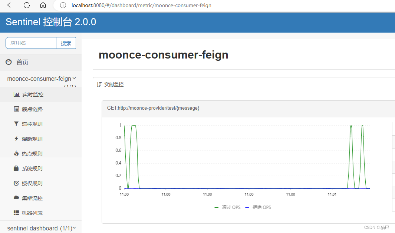Click the check-square icon for 授权规则
The height and width of the screenshot is (233, 395).
tap(16, 183)
